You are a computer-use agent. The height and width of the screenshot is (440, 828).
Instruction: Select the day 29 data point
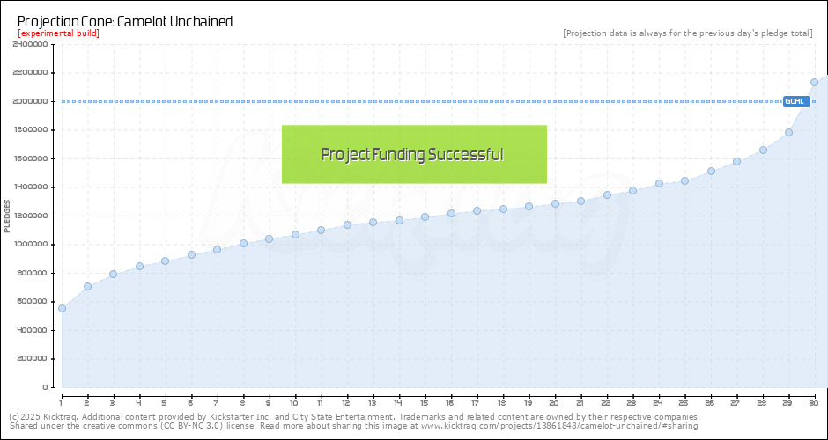(788, 132)
